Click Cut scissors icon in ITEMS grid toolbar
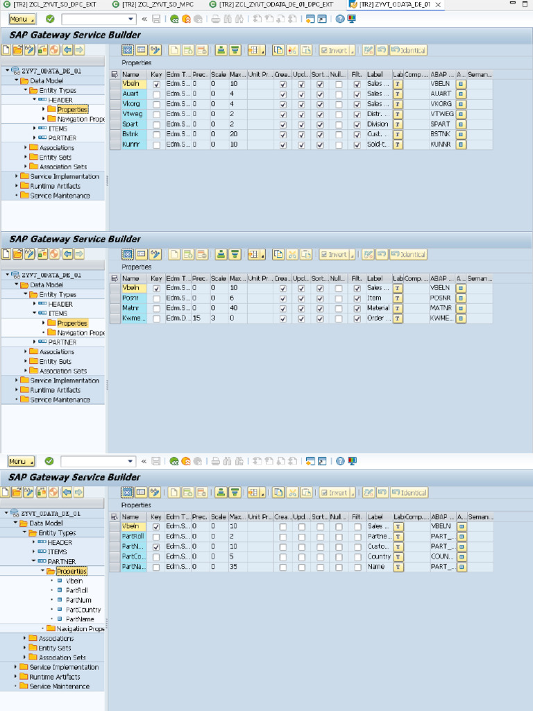 click(292, 254)
